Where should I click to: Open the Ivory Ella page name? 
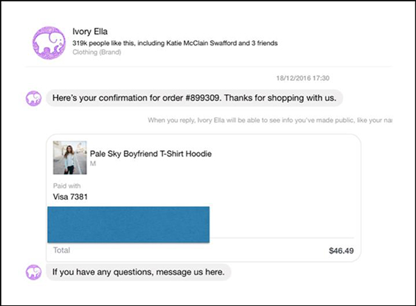tap(90, 32)
